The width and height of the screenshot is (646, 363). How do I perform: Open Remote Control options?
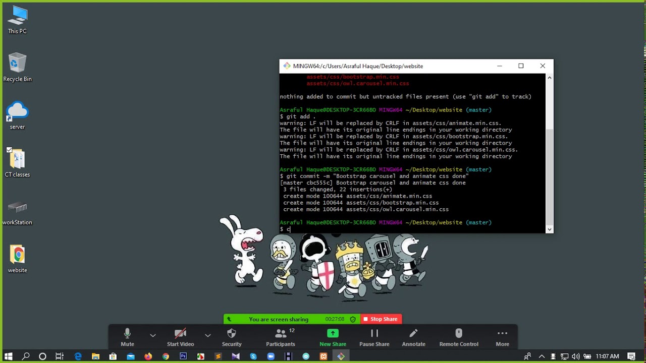459,337
